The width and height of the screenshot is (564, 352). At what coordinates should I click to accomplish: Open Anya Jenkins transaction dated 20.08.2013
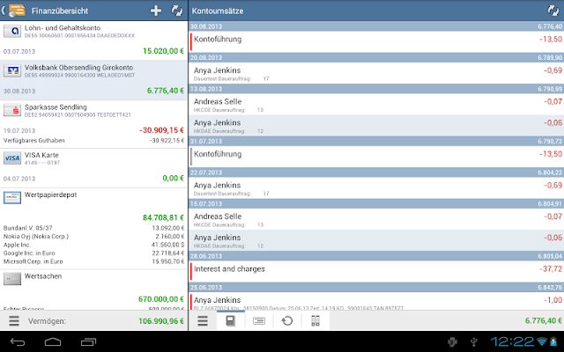376,73
